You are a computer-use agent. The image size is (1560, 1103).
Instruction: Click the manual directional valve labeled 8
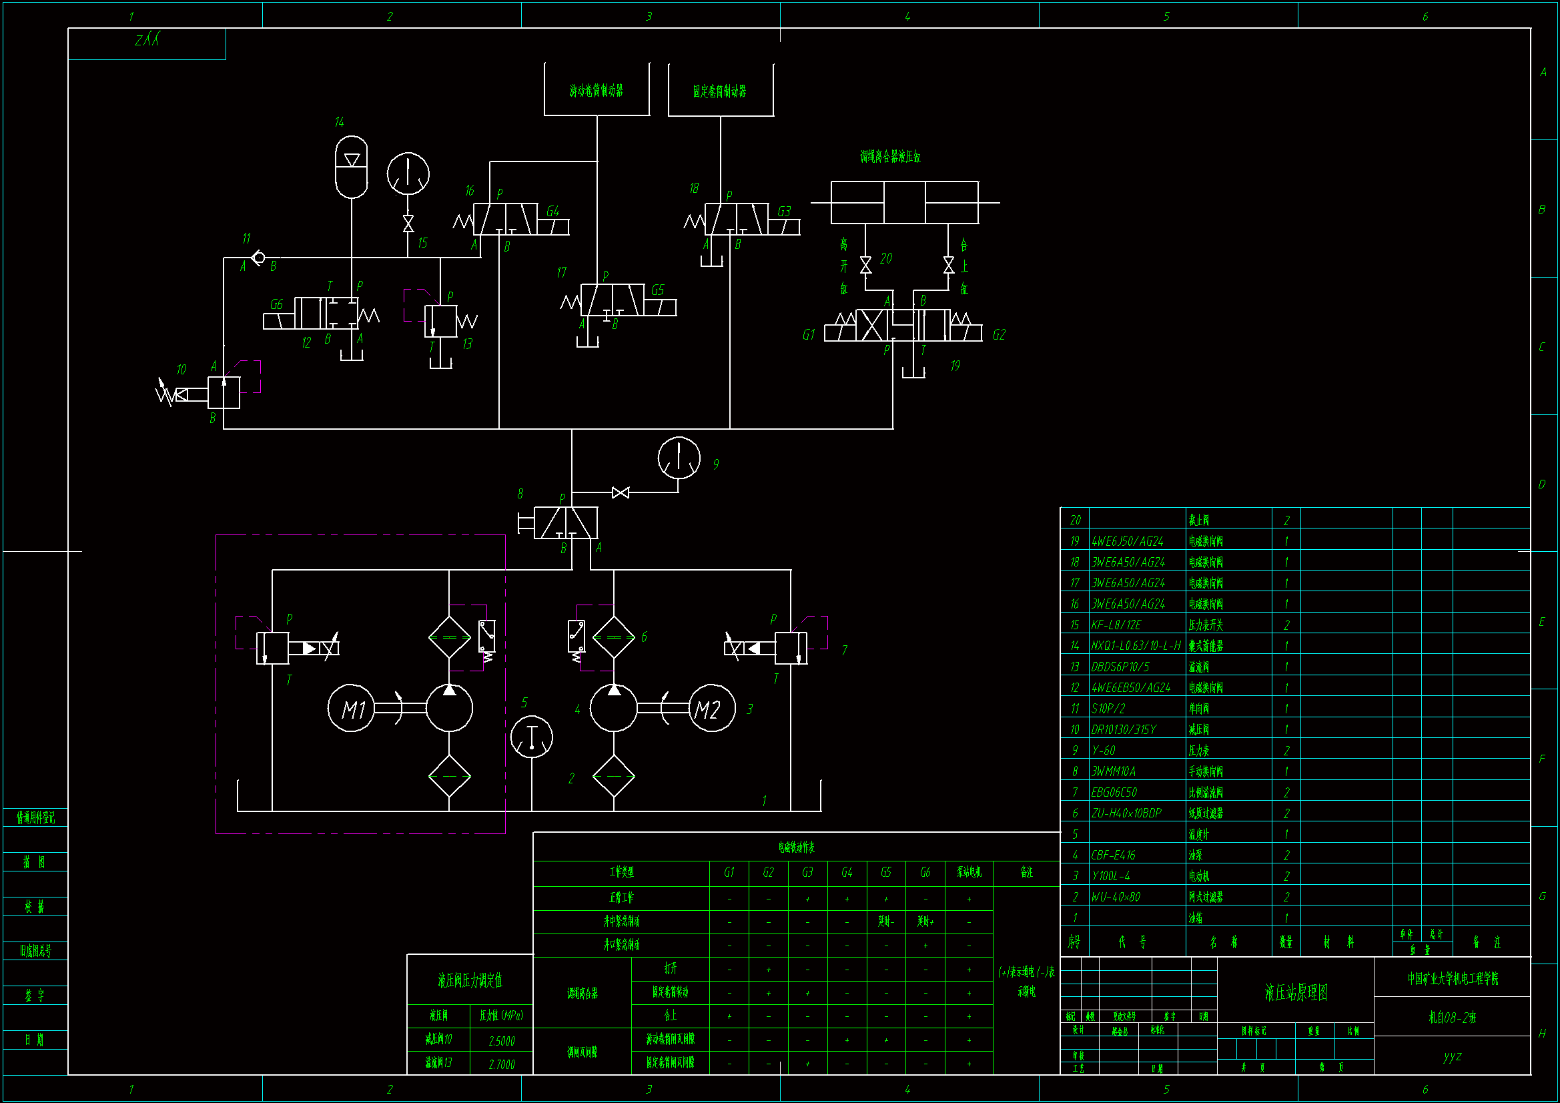[x=565, y=522]
